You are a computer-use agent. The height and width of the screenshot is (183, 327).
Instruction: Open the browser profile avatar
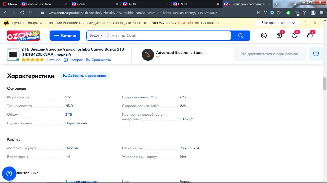[x=313, y=13]
